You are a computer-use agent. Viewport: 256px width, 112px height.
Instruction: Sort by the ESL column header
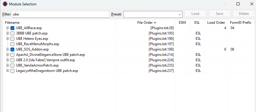click(x=198, y=23)
